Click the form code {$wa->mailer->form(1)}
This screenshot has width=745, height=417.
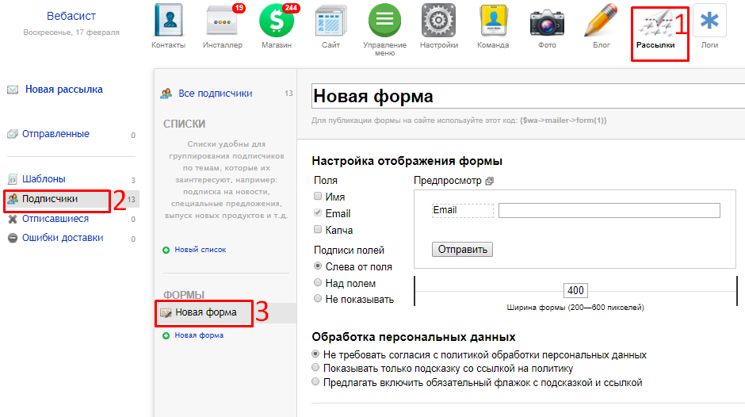[x=563, y=121]
